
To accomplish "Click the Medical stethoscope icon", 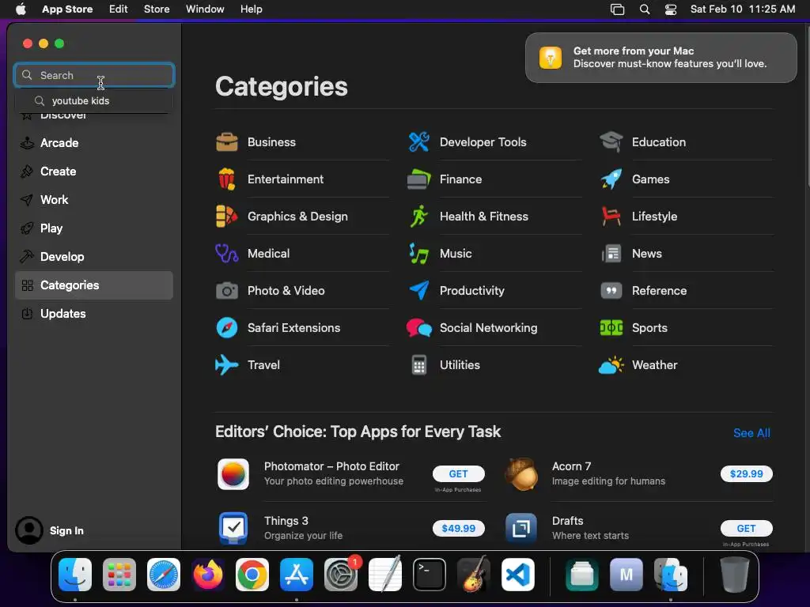I will [x=227, y=254].
